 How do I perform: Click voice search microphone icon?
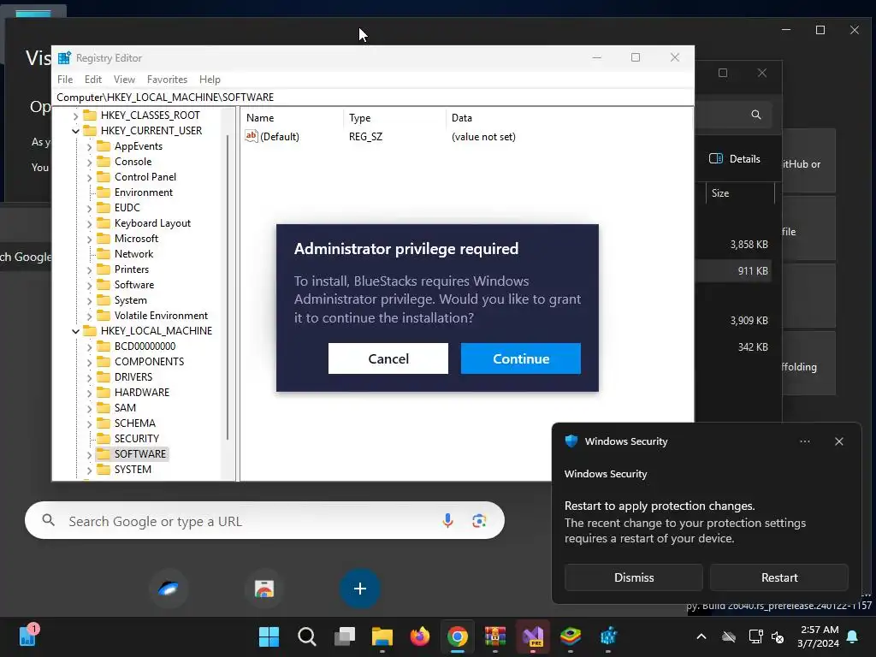coord(447,521)
